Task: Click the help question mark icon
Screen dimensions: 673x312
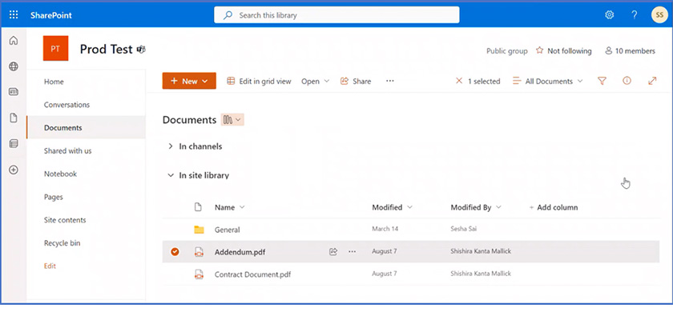Action: [x=635, y=15]
